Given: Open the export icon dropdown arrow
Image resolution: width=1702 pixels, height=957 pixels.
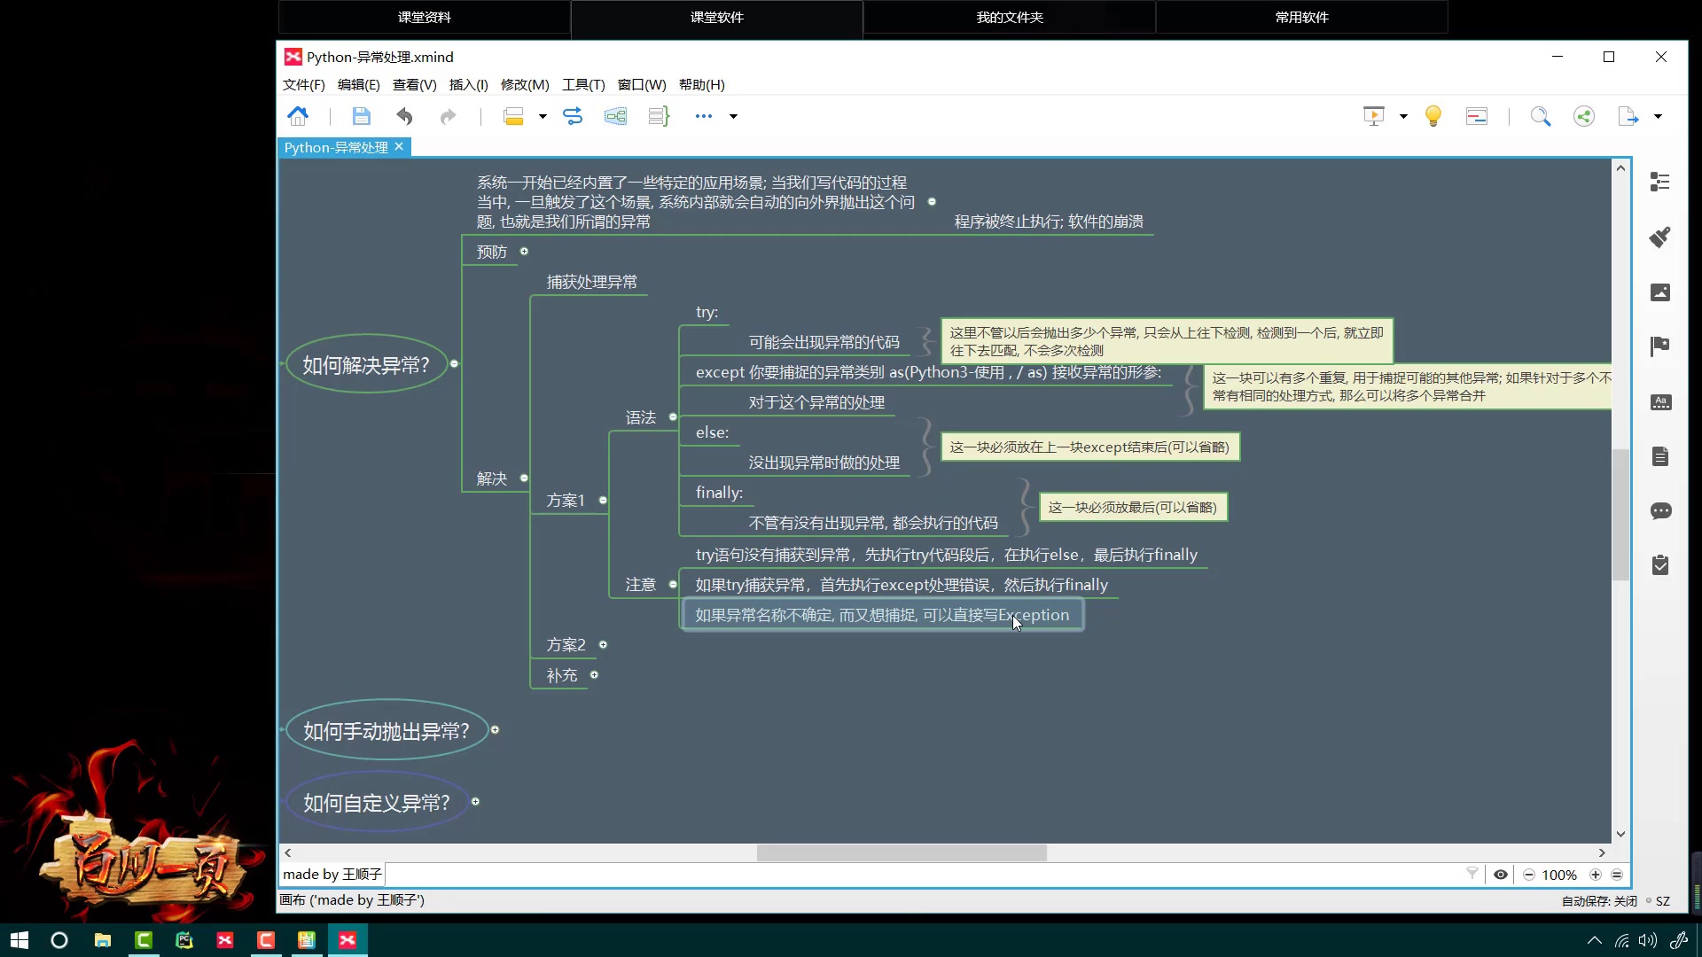Looking at the screenshot, I should pyautogui.click(x=1659, y=116).
